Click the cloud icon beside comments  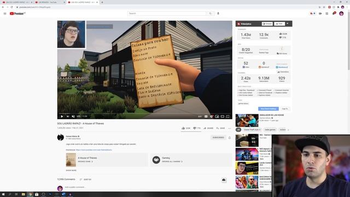224,180
